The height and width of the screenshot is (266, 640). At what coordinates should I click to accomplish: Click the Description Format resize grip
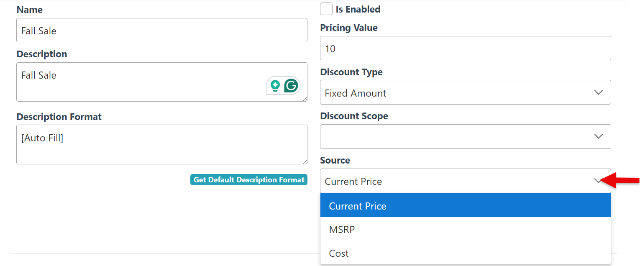pyautogui.click(x=305, y=161)
